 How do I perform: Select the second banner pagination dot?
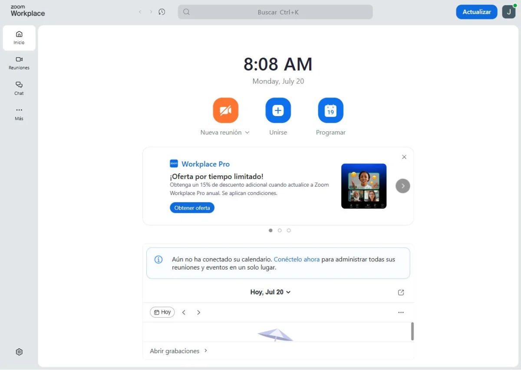pos(280,230)
